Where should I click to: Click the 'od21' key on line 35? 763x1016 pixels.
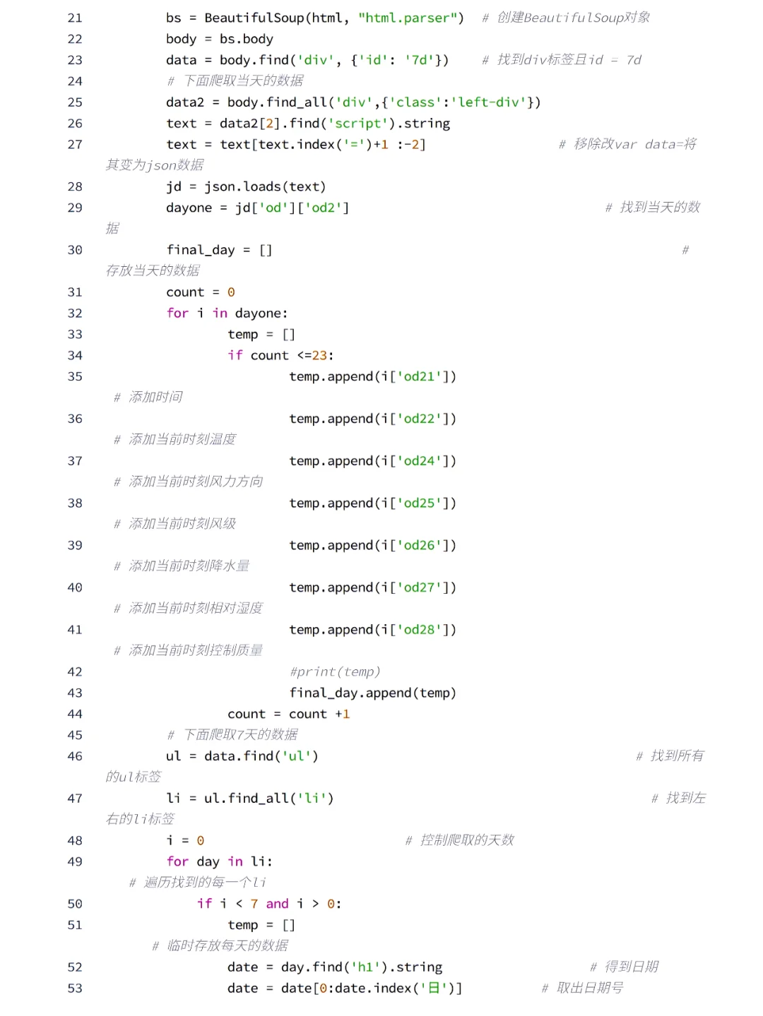pos(417,376)
